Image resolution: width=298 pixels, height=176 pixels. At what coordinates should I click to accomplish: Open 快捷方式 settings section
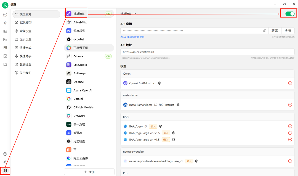pyautogui.click(x=36, y=48)
